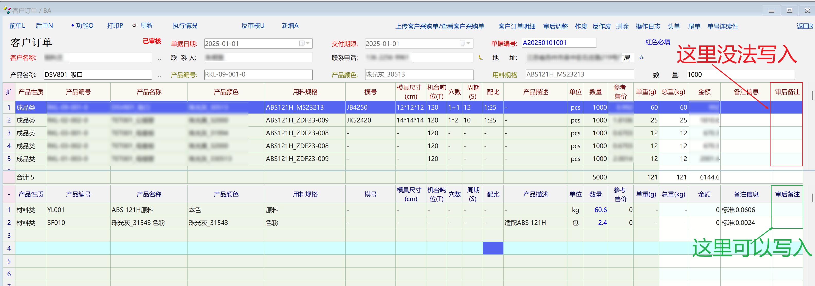The image size is (815, 286).
Task: Click the phone icon beside 联系电话
Action: point(481,58)
